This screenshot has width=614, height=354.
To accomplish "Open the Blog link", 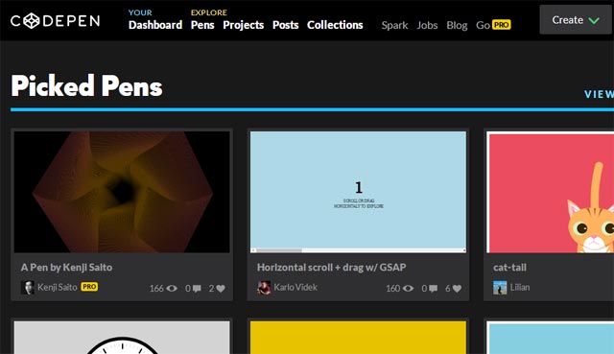I will pyautogui.click(x=457, y=25).
